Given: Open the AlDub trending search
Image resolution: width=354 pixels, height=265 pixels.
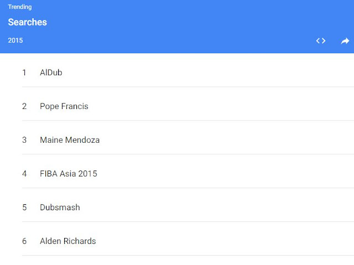Looking at the screenshot, I should 51,72.
